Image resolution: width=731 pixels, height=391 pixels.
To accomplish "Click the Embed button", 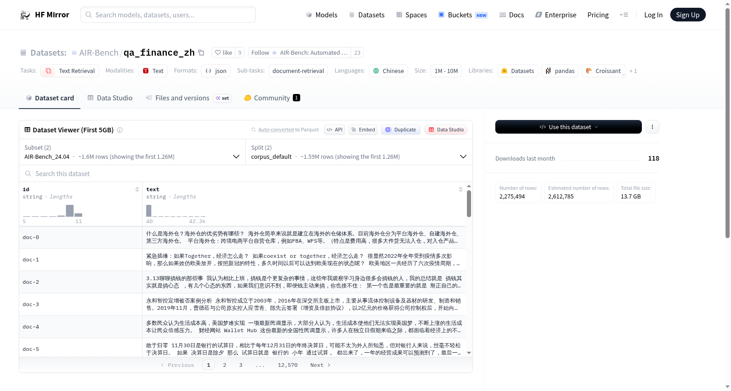I will point(363,130).
